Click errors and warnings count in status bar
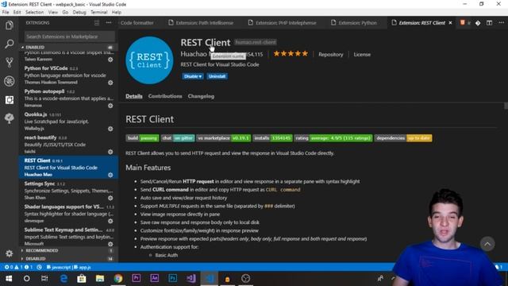 [18, 267]
